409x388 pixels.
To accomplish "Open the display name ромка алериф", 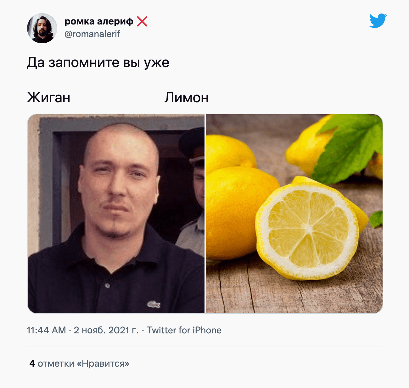I will 99,21.
